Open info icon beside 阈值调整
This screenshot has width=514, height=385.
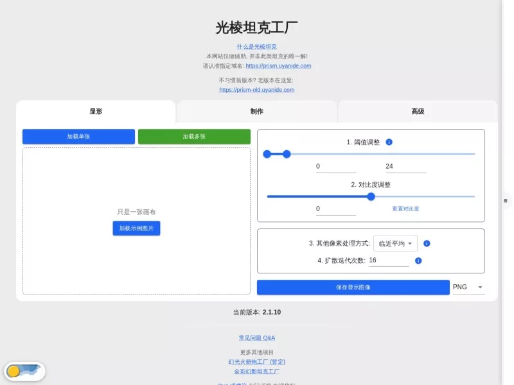pyautogui.click(x=389, y=142)
